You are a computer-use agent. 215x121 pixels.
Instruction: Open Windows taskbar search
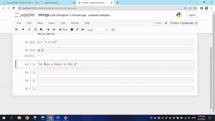[x=11, y=118]
